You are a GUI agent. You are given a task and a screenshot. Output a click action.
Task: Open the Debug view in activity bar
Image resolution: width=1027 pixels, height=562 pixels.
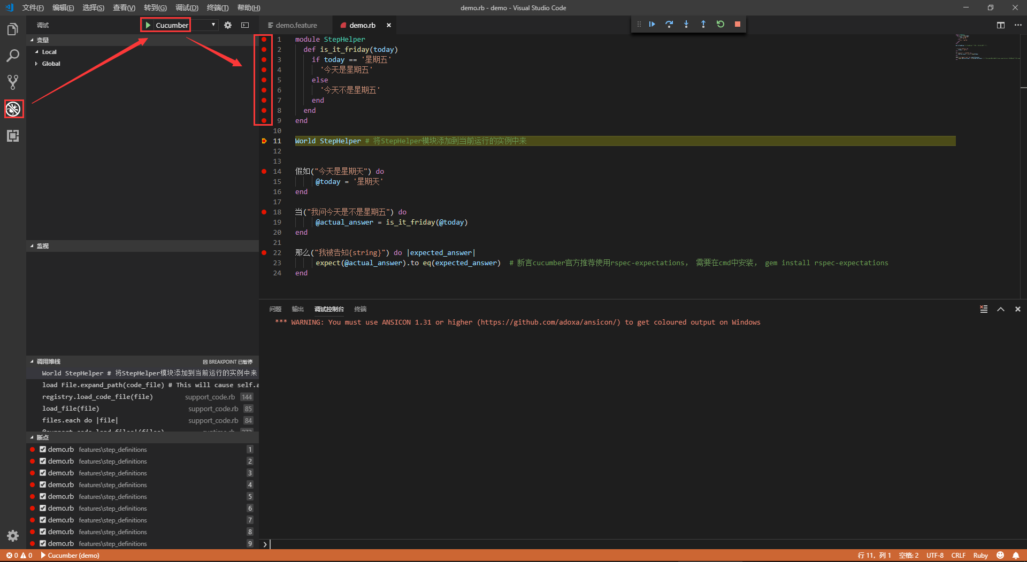13,109
